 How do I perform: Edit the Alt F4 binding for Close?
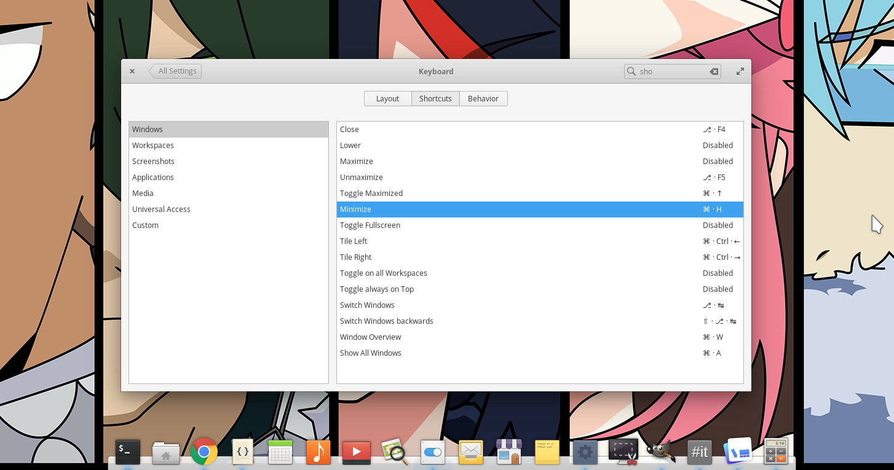714,129
